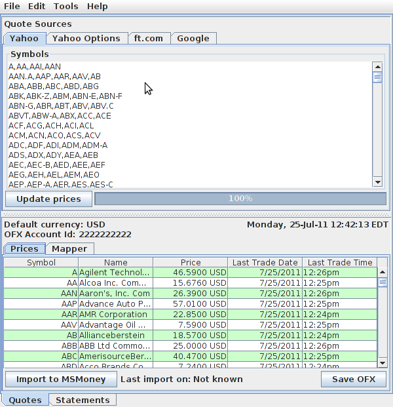This screenshot has width=393, height=407.
Task: Switch to the Yahoo Options tab
Action: (x=86, y=39)
